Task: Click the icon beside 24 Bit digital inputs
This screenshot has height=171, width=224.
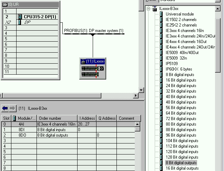Action: (161, 86)
